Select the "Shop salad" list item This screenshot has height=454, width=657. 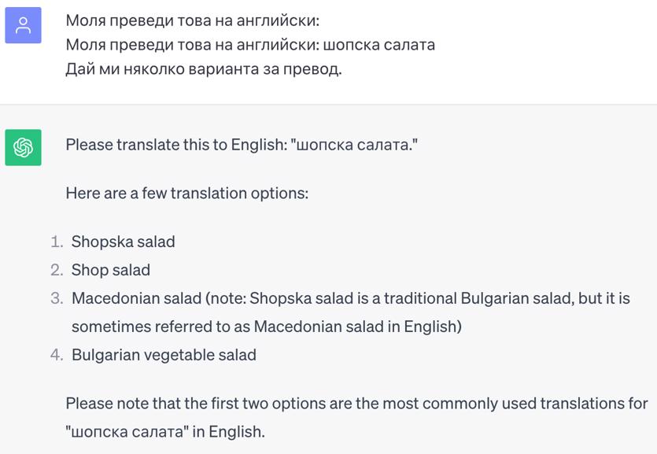(110, 270)
